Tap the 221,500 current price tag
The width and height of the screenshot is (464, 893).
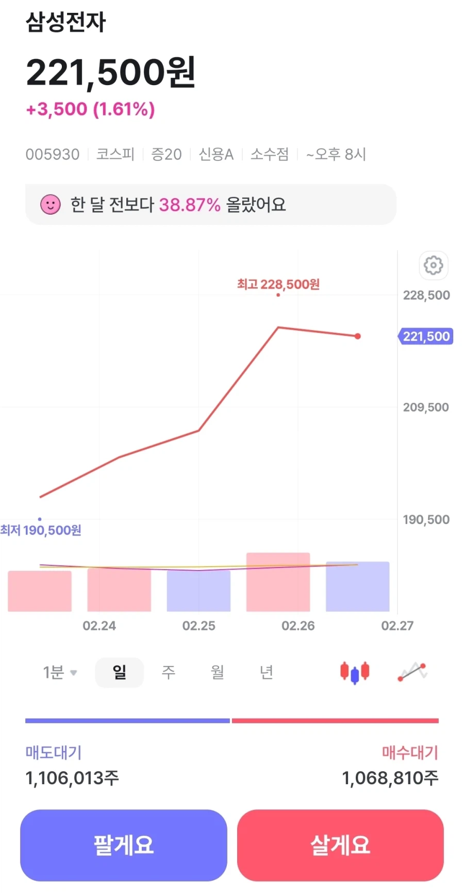click(426, 336)
